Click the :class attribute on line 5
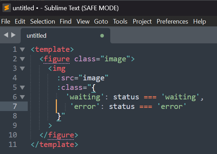This screenshot has width=217, height=154. pyautogui.click(x=70, y=87)
